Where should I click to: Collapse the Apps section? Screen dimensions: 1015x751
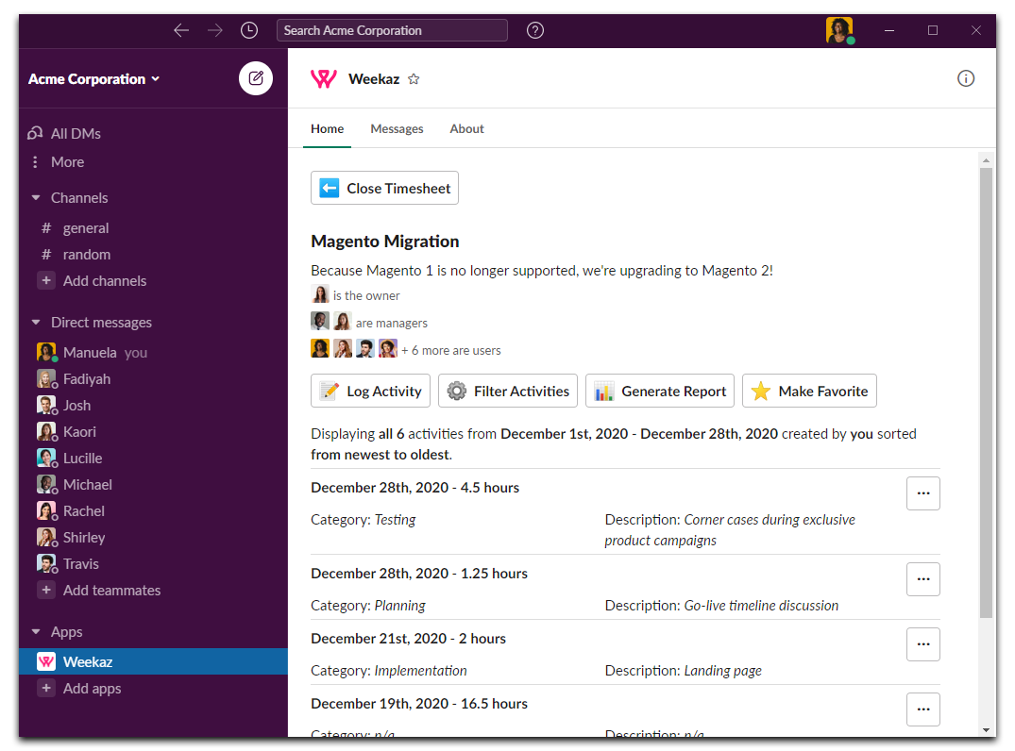click(36, 632)
